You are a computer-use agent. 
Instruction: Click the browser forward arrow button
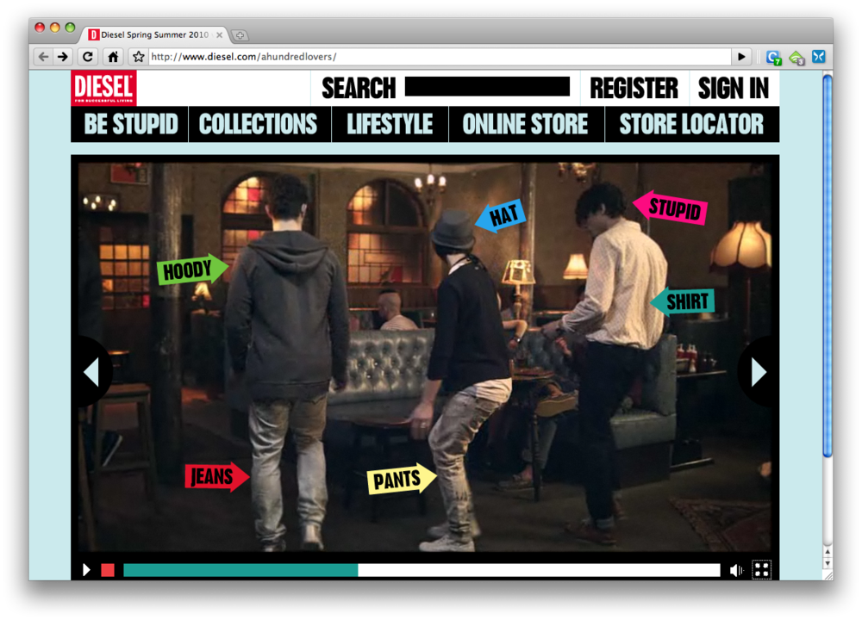point(62,57)
